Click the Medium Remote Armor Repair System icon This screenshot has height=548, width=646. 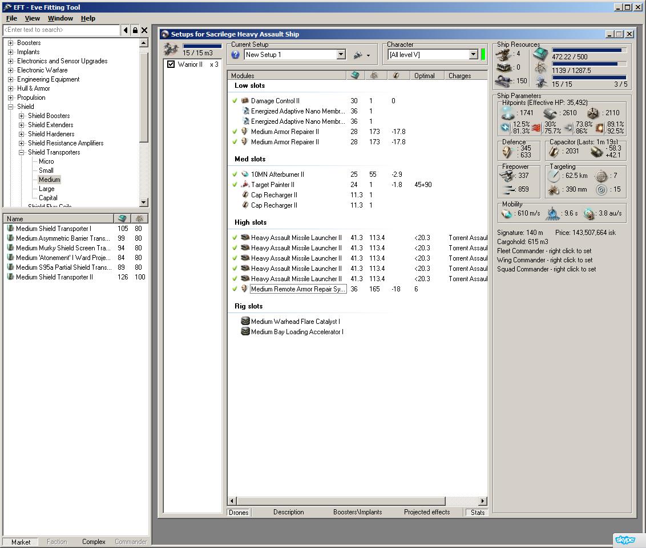[x=245, y=289]
